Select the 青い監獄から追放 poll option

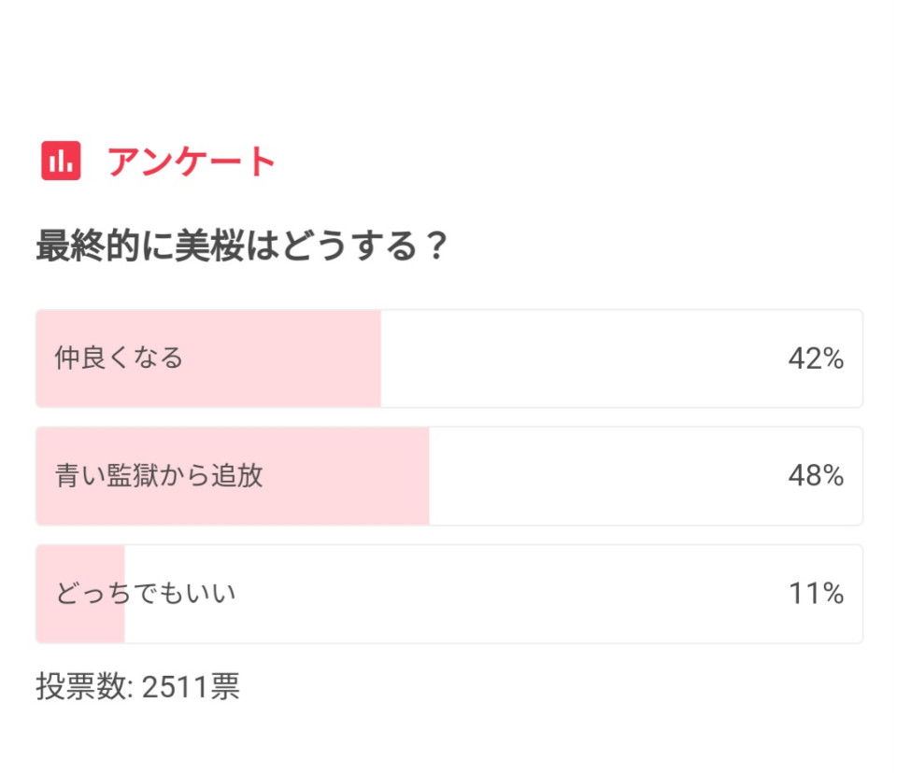[x=449, y=476]
